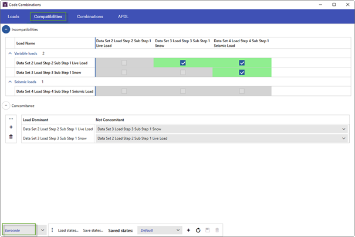Image resolution: width=355 pixels, height=237 pixels.
Task: Open the Saved states Default dropdown
Action: point(160,230)
